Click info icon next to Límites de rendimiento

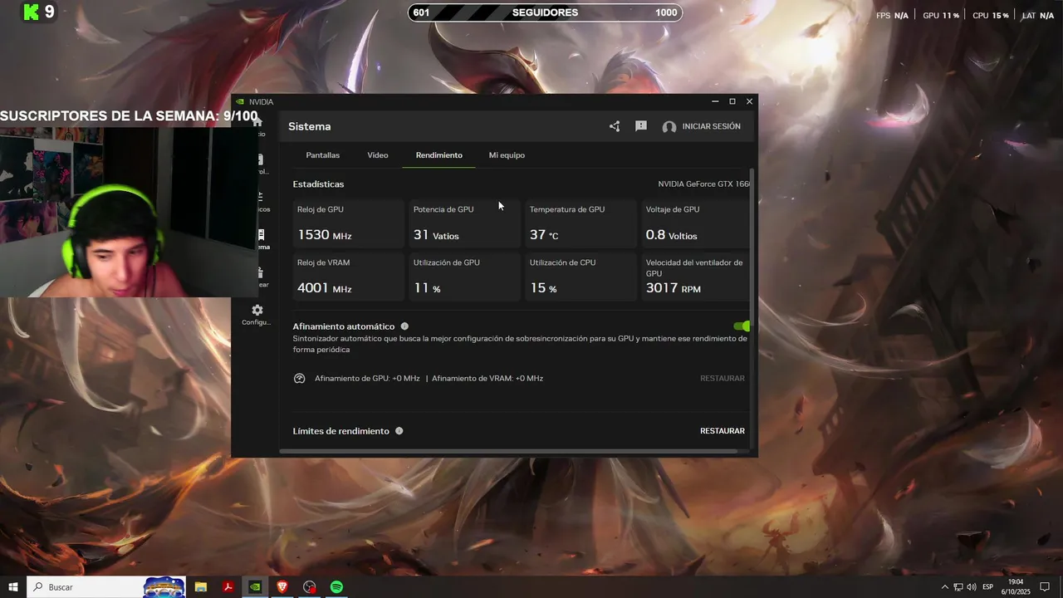399,431
